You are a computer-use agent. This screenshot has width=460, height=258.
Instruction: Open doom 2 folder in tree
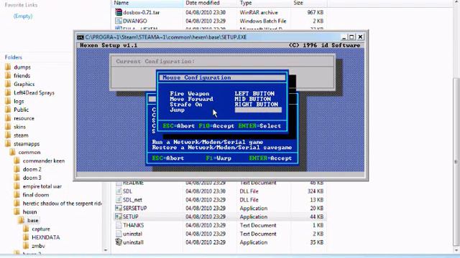click(32, 169)
